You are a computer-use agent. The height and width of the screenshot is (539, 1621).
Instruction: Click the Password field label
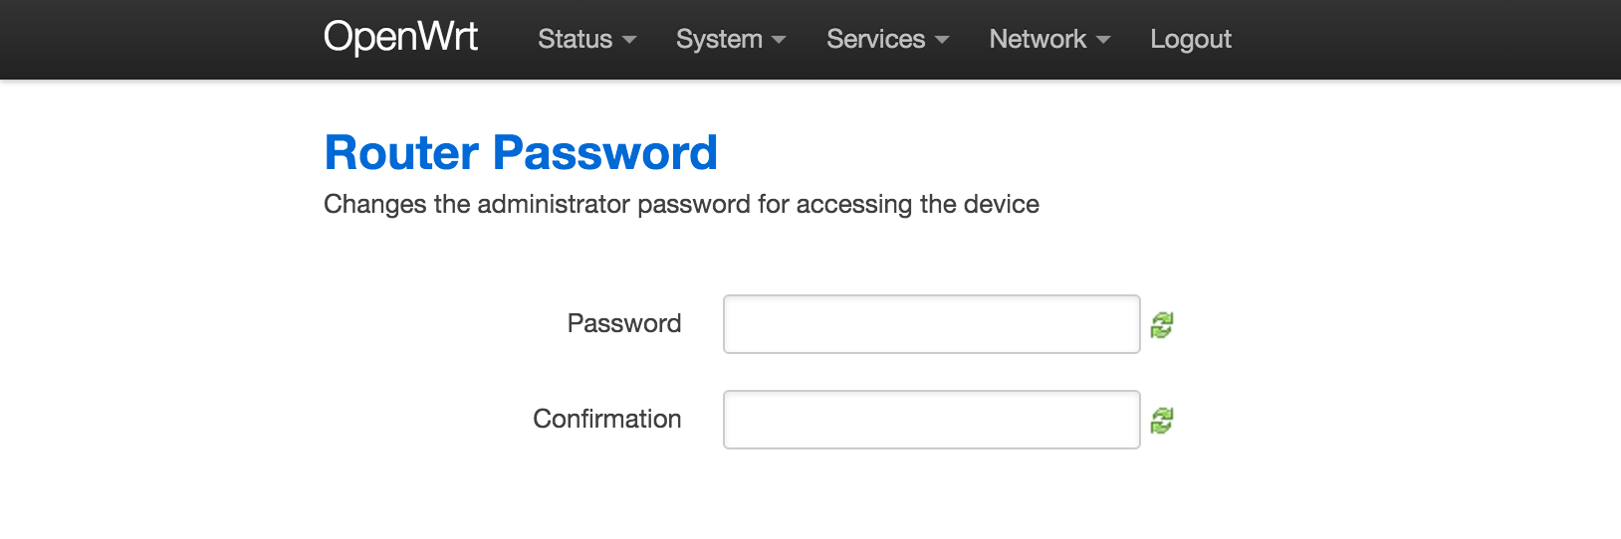[624, 323]
